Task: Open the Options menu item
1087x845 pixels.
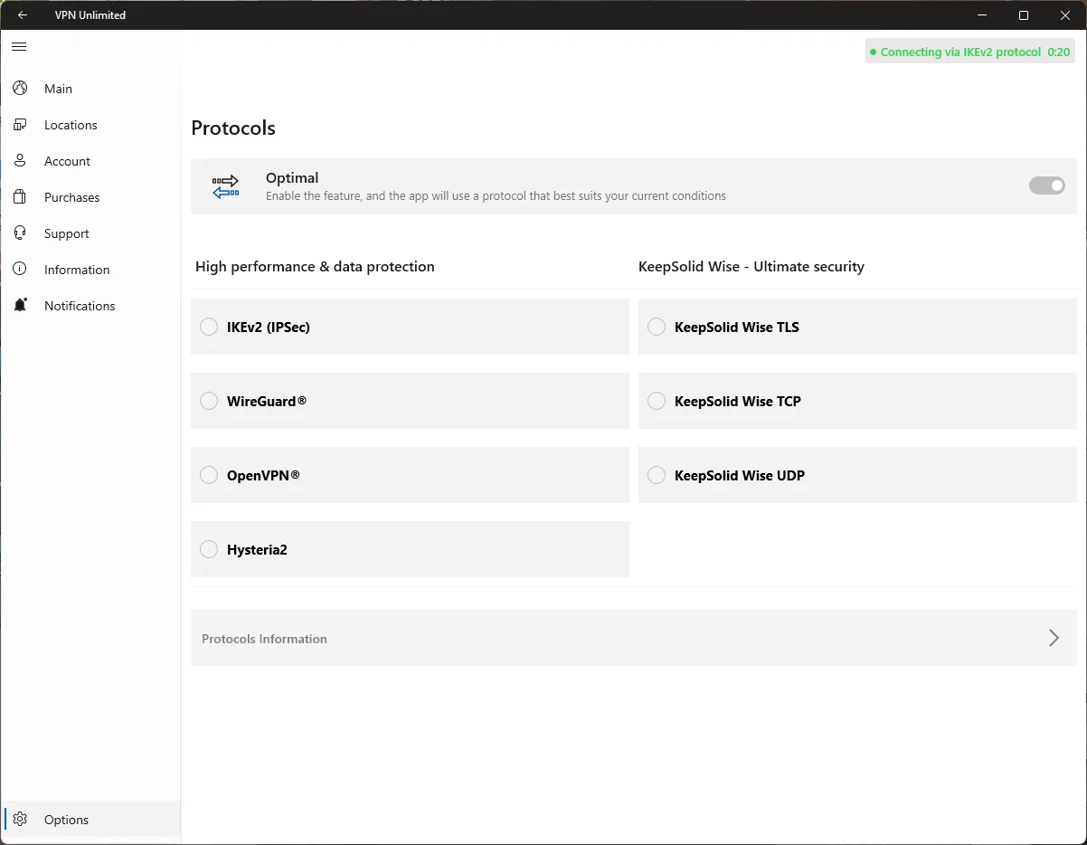Action: (x=90, y=820)
